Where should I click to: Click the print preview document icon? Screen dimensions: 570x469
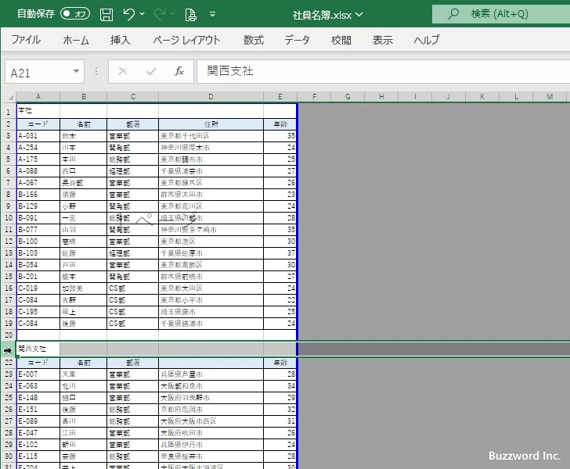point(190,15)
